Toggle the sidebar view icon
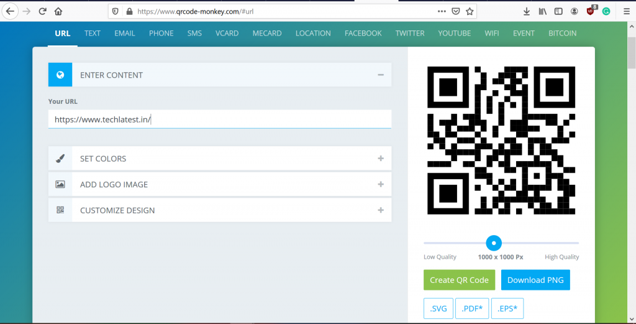This screenshot has width=636, height=324. click(x=558, y=11)
